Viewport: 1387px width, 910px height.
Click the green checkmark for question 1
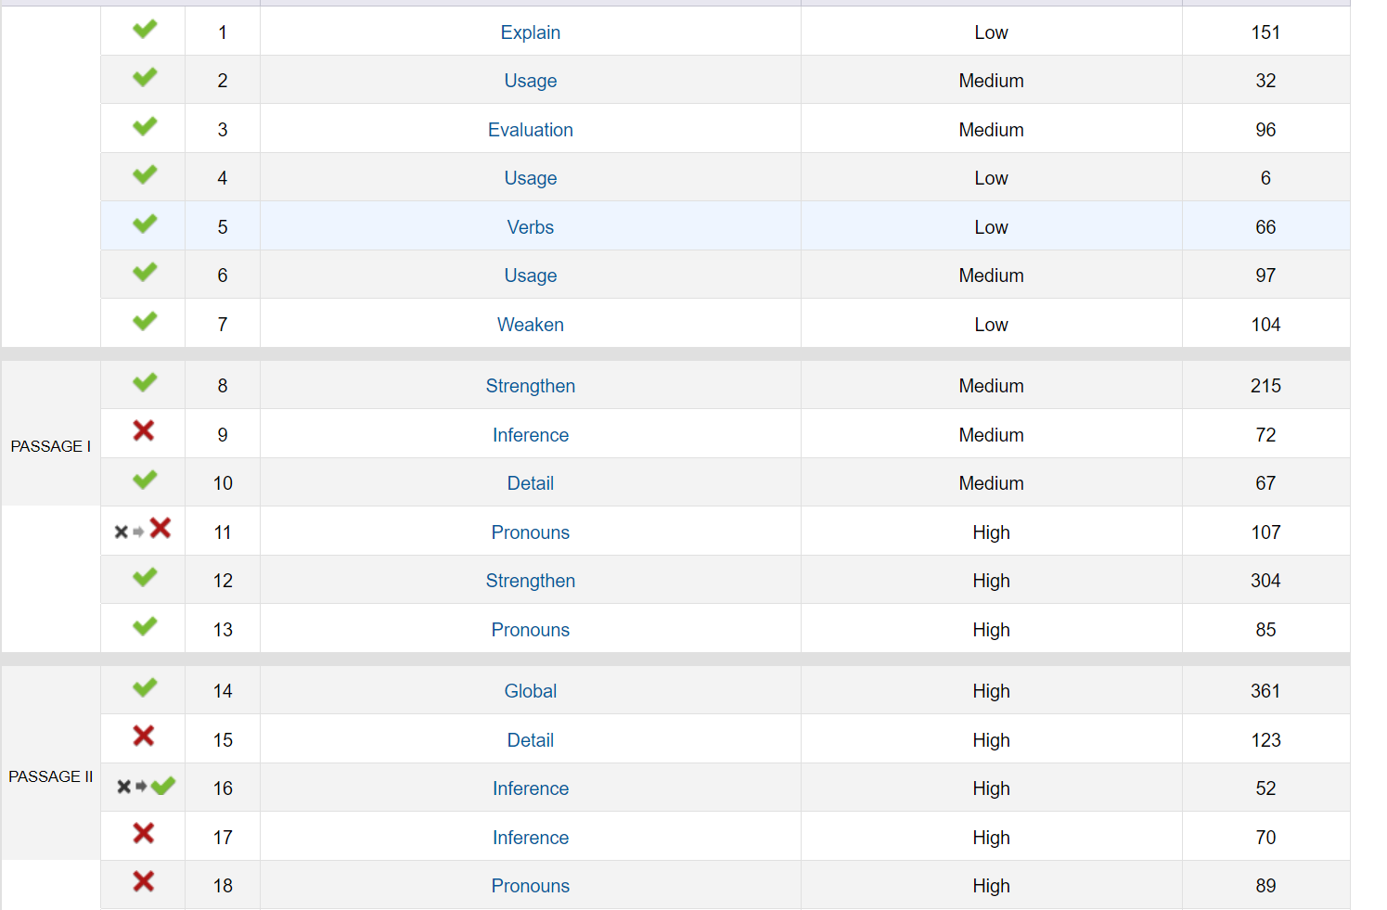(144, 30)
